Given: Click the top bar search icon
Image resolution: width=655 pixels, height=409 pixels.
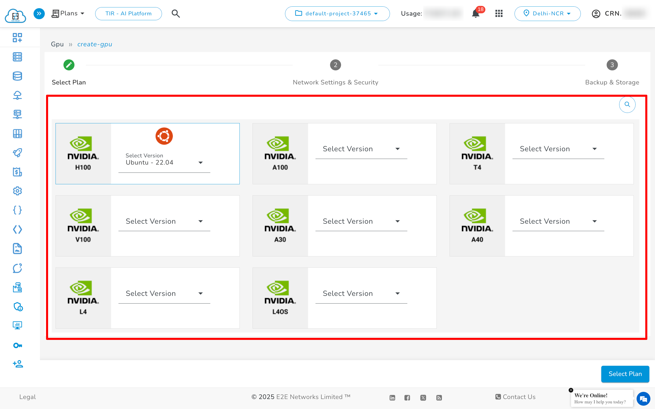Looking at the screenshot, I should (x=176, y=14).
